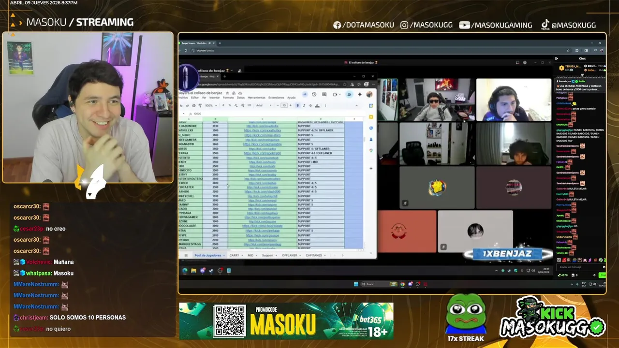Image resolution: width=619 pixels, height=348 pixels.
Task: Select the paint format tool
Action: coord(200,105)
